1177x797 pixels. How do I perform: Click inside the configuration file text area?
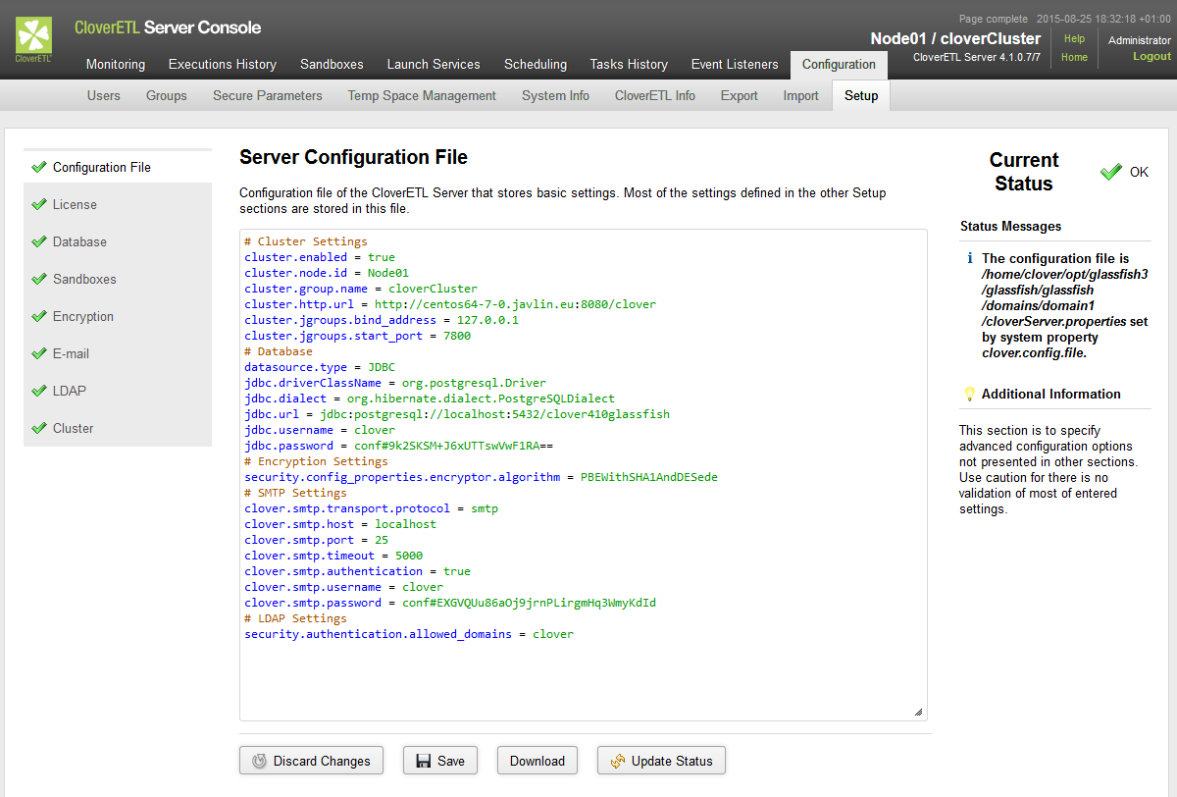(x=584, y=677)
